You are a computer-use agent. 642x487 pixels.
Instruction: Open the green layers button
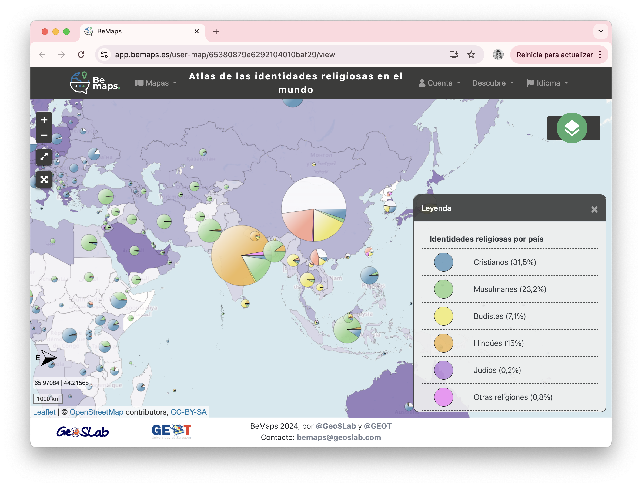tap(571, 128)
